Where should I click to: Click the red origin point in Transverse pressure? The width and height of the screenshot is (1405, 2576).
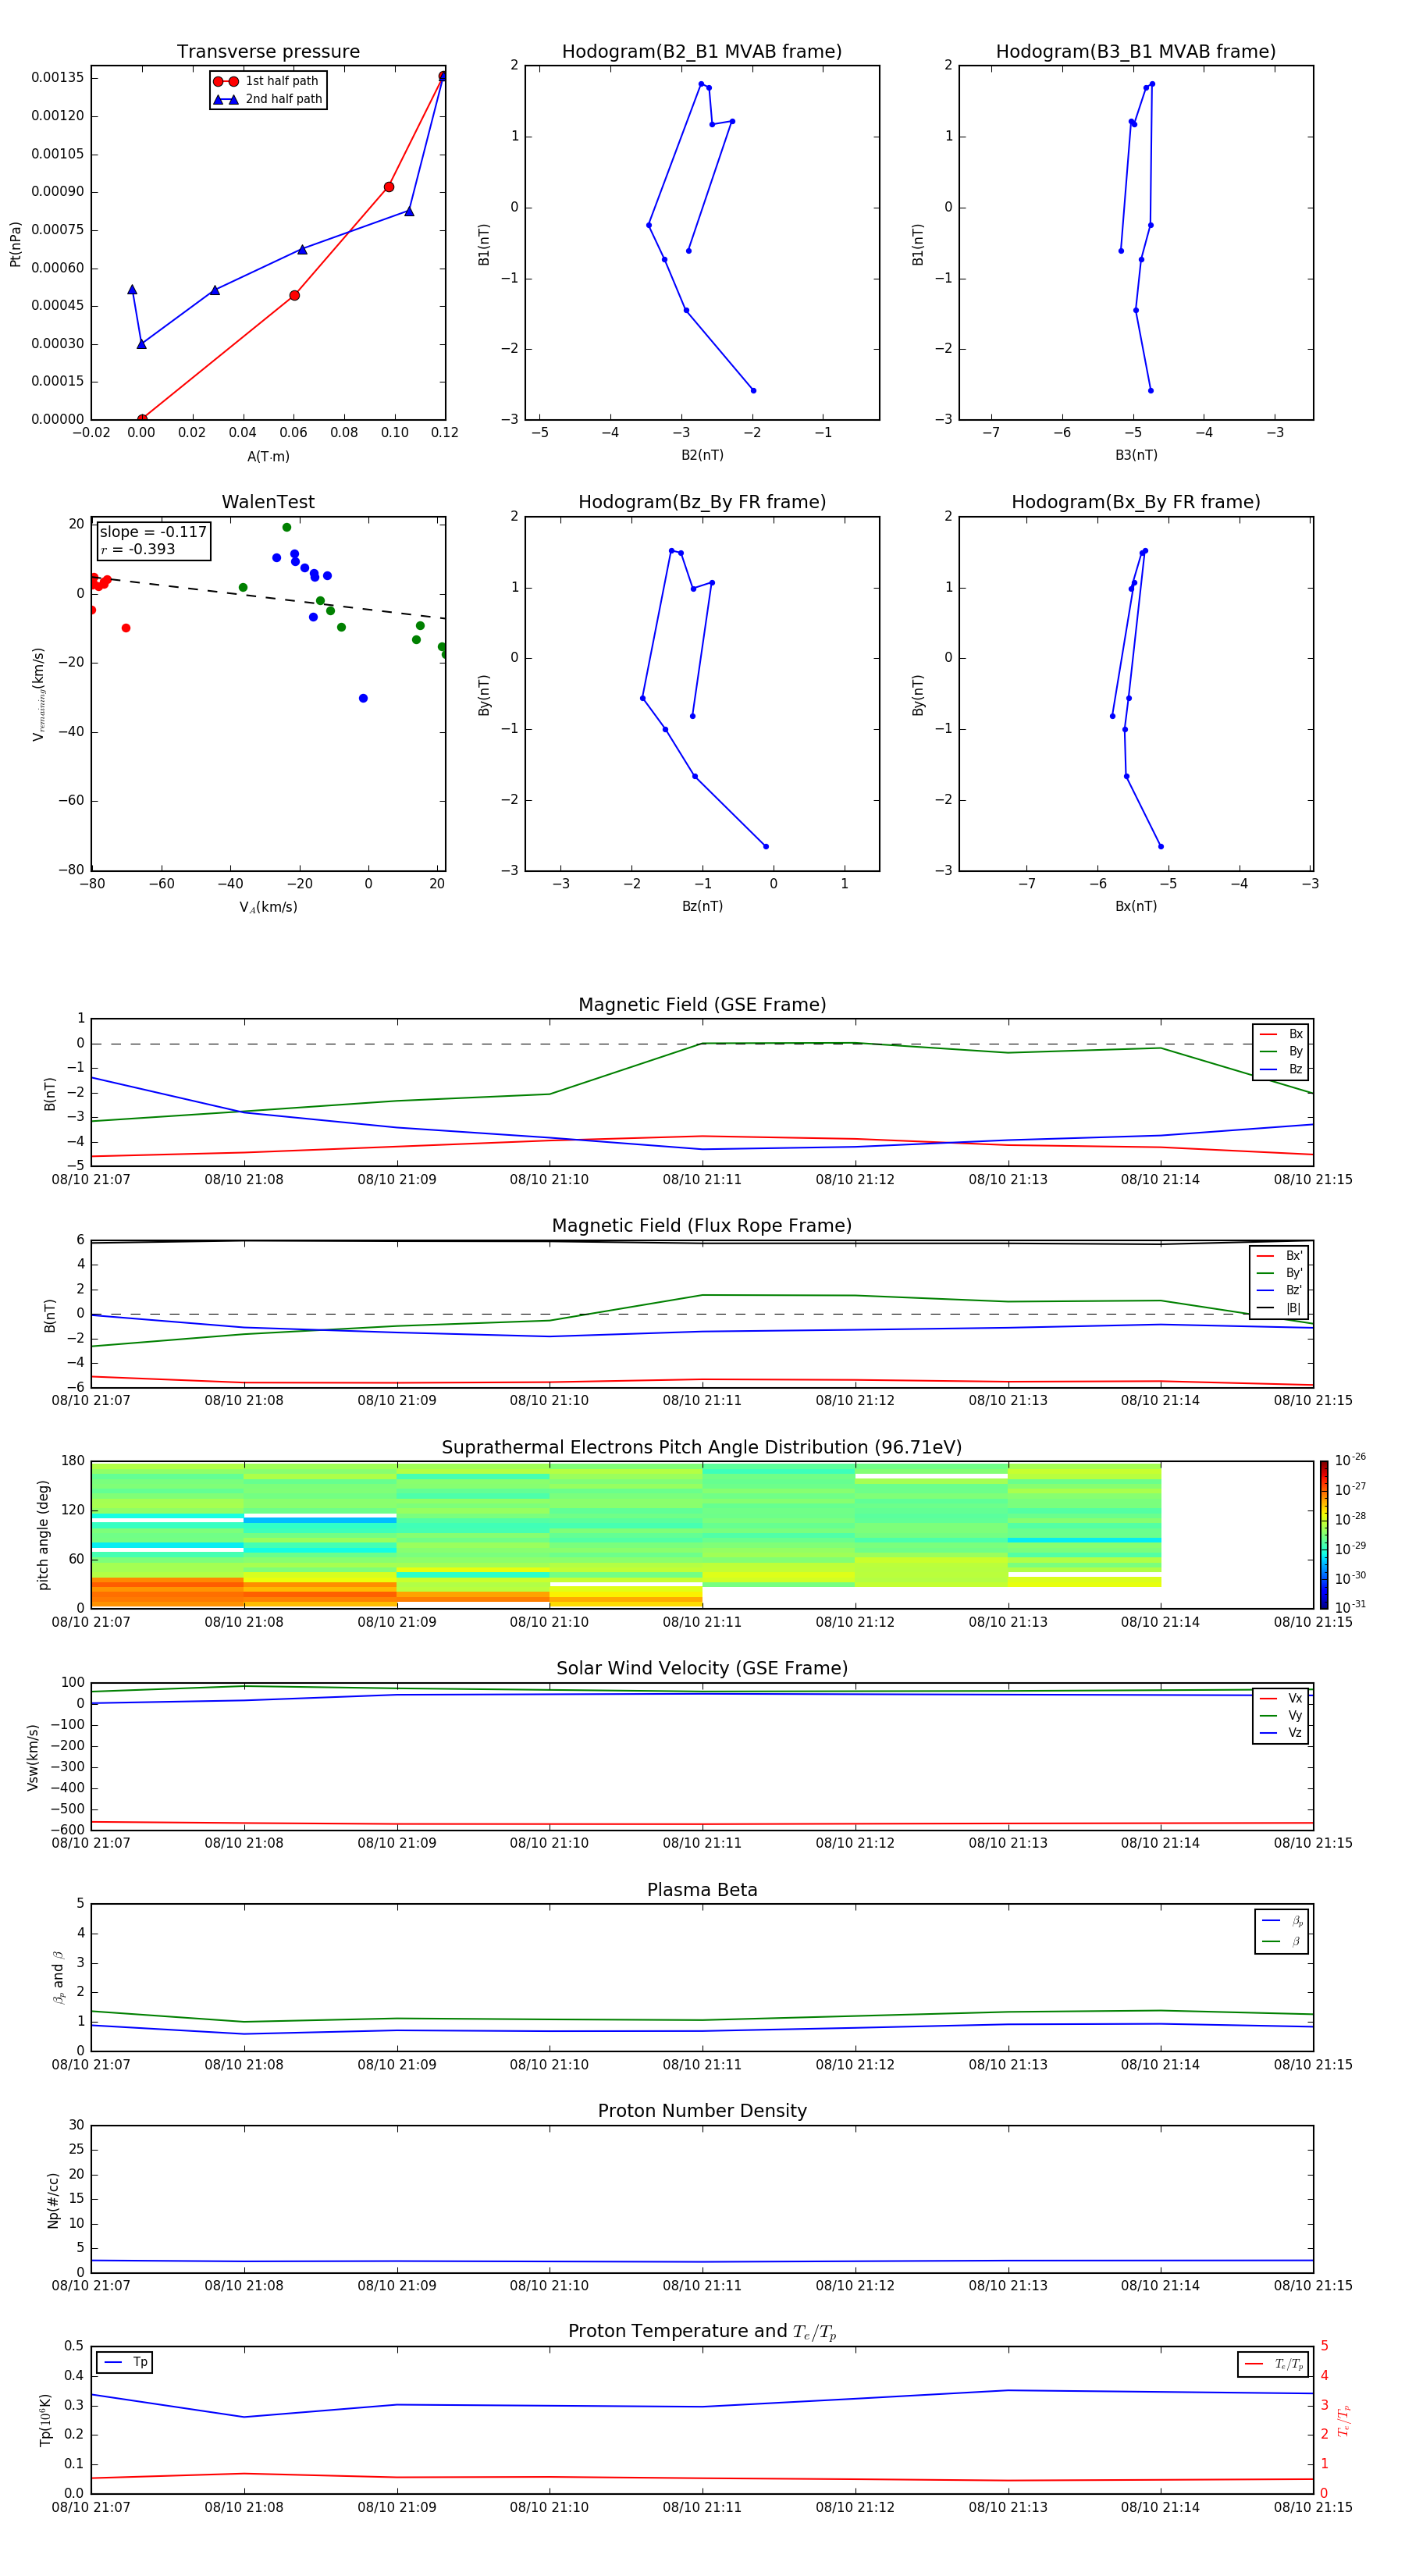[x=142, y=419]
